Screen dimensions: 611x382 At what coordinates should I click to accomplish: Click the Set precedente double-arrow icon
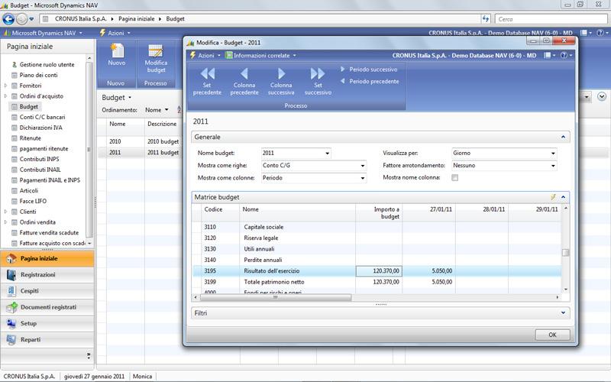tap(207, 73)
